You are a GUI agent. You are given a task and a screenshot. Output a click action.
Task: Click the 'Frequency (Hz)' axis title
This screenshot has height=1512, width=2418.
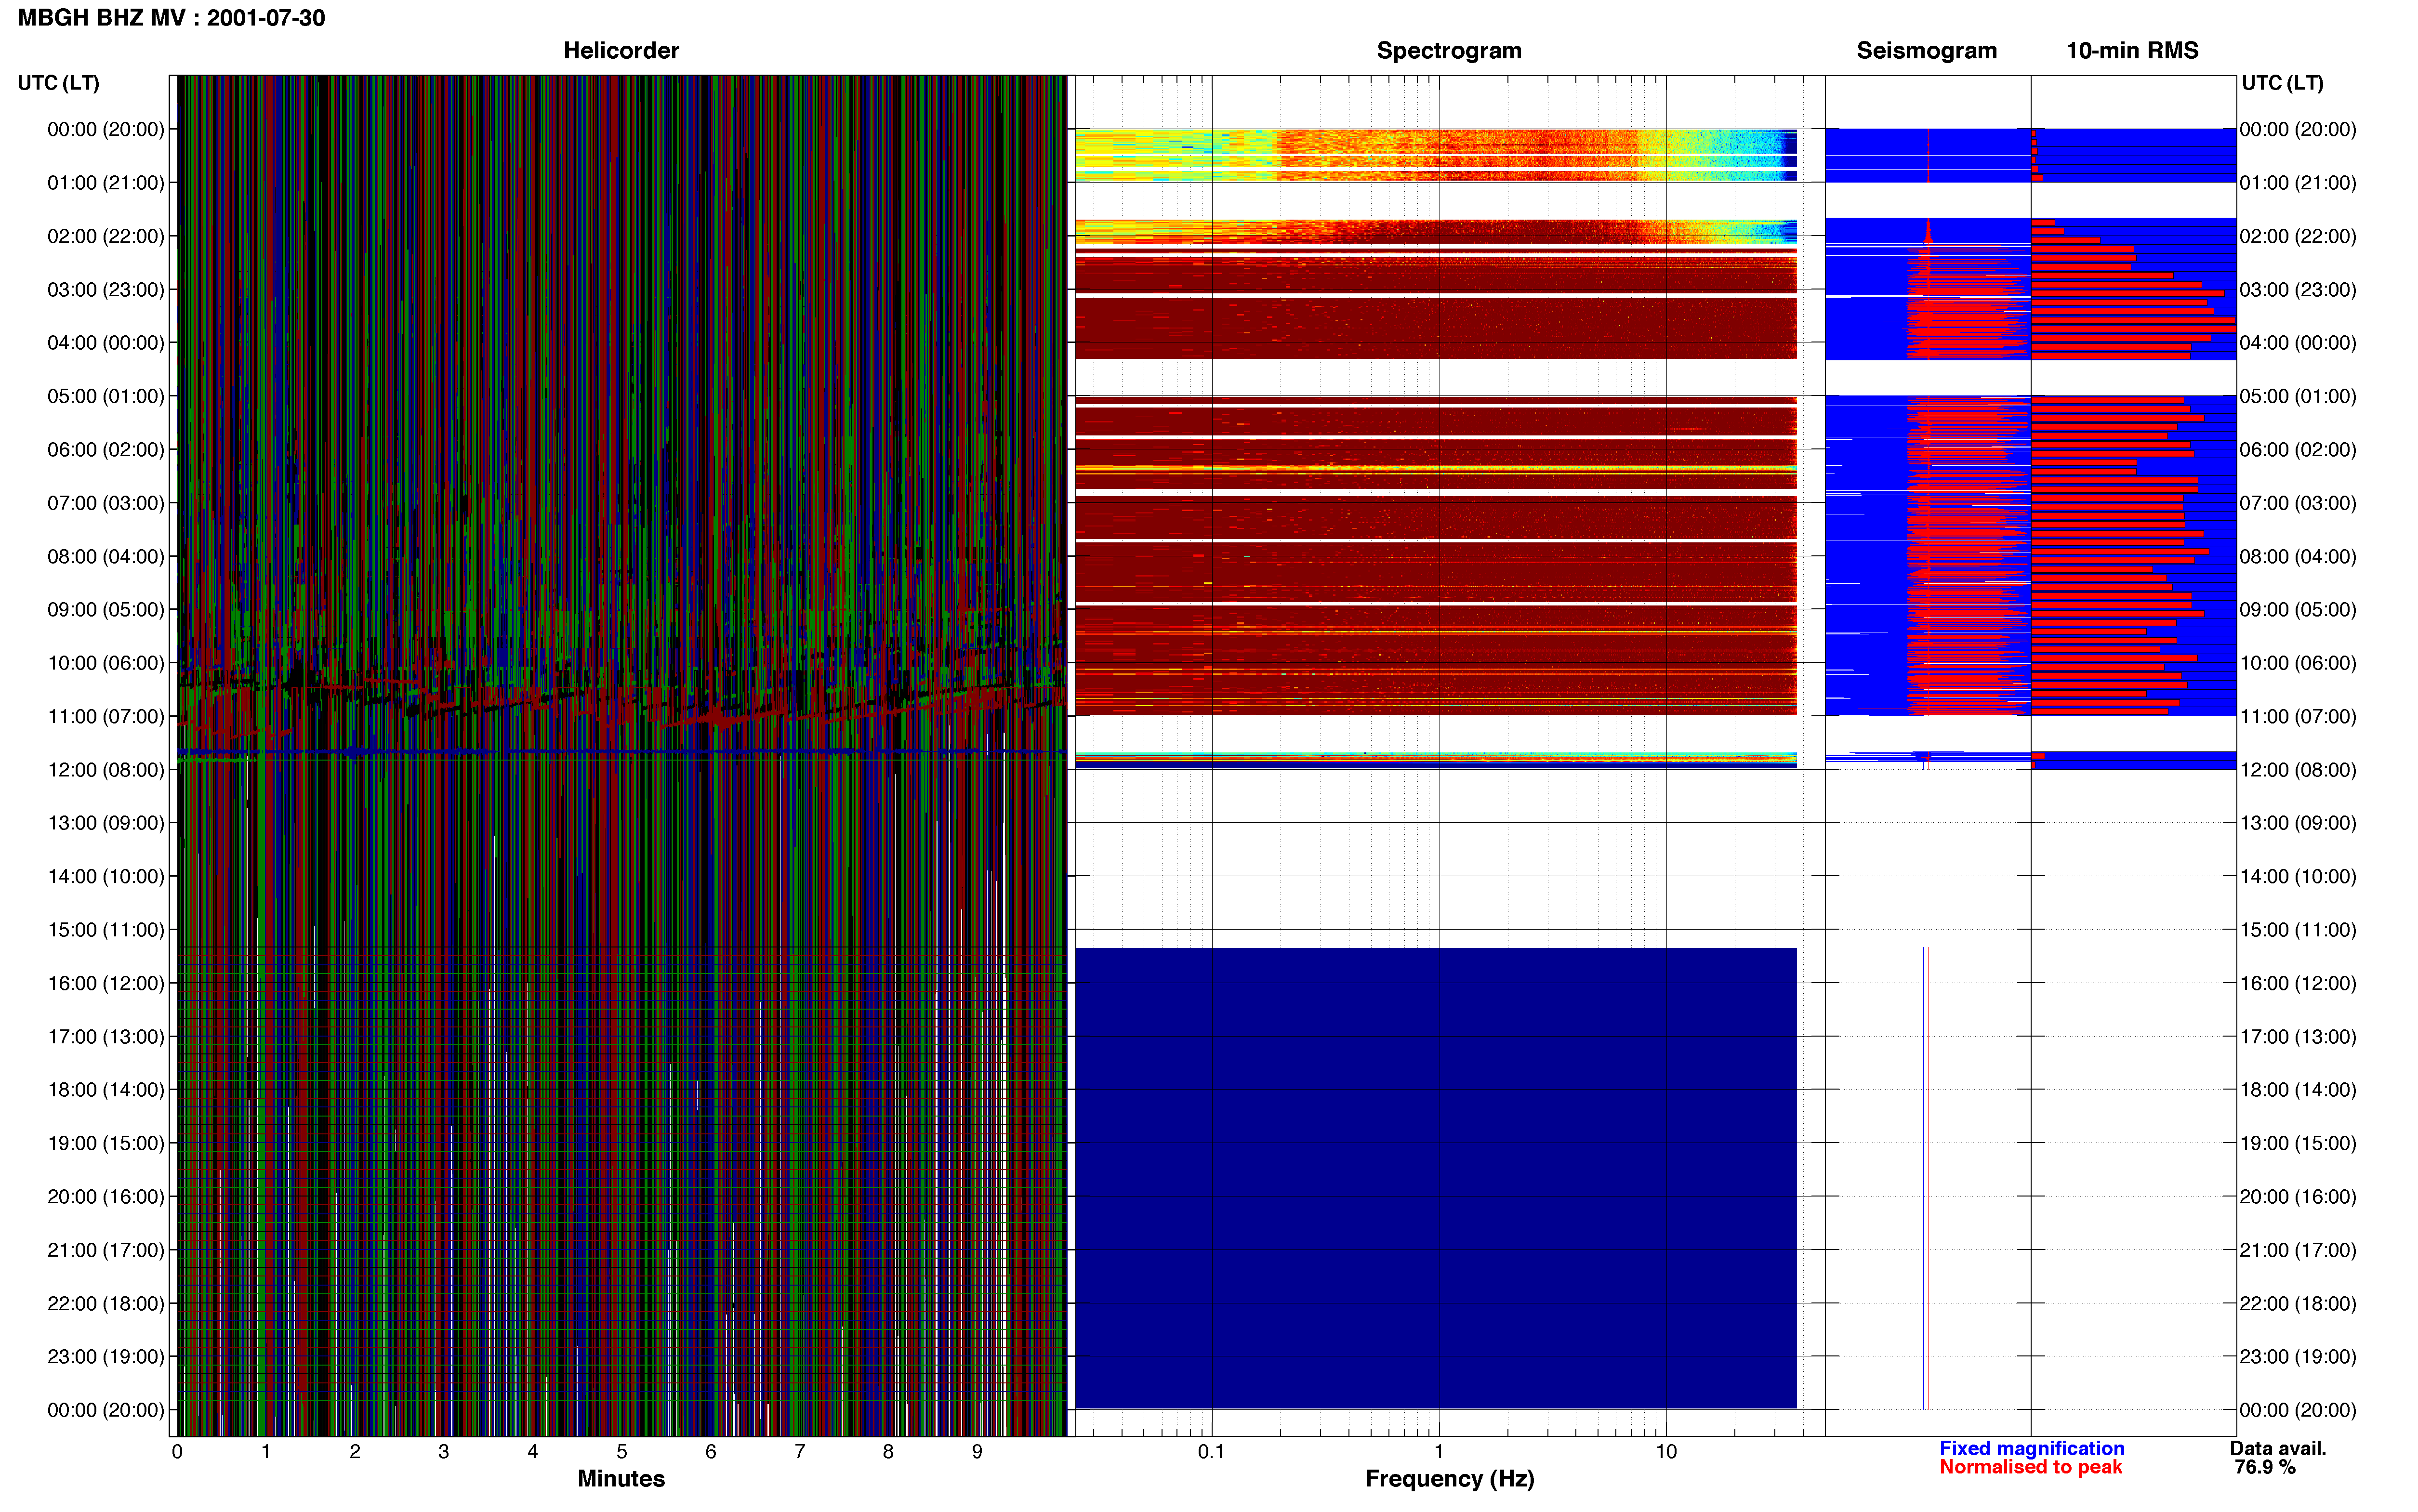coord(1449,1478)
